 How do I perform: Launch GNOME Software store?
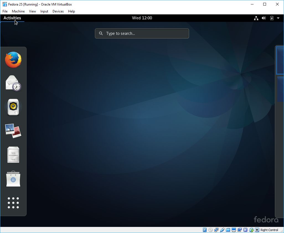pyautogui.click(x=13, y=178)
